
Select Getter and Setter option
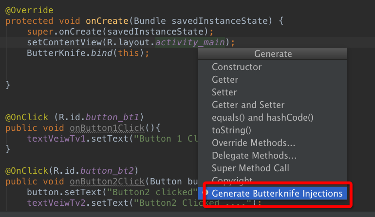[248, 105]
